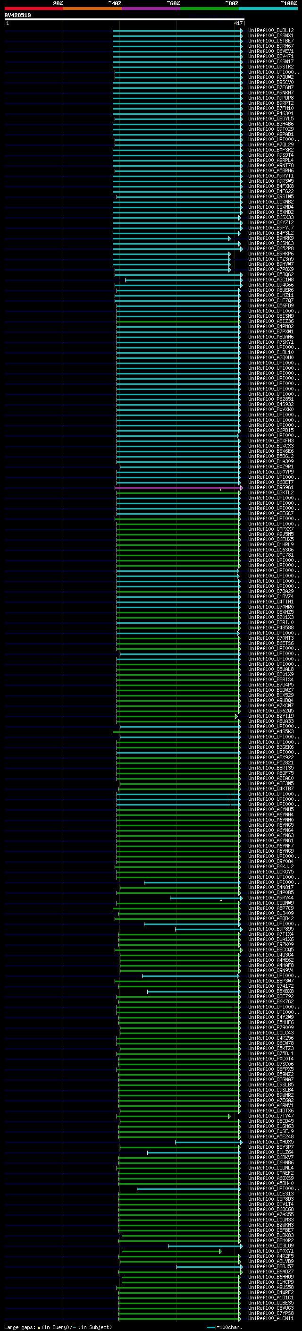Select the UniRef100_A7SKY1 label
Viewport: 302px width, 1331px height.
pos(271,342)
